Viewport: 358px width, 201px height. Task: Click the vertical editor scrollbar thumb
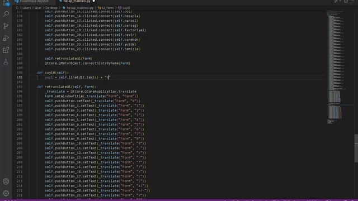point(356,148)
